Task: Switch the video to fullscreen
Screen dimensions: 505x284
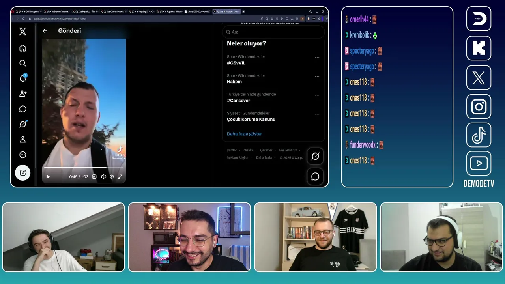Action: [120, 177]
